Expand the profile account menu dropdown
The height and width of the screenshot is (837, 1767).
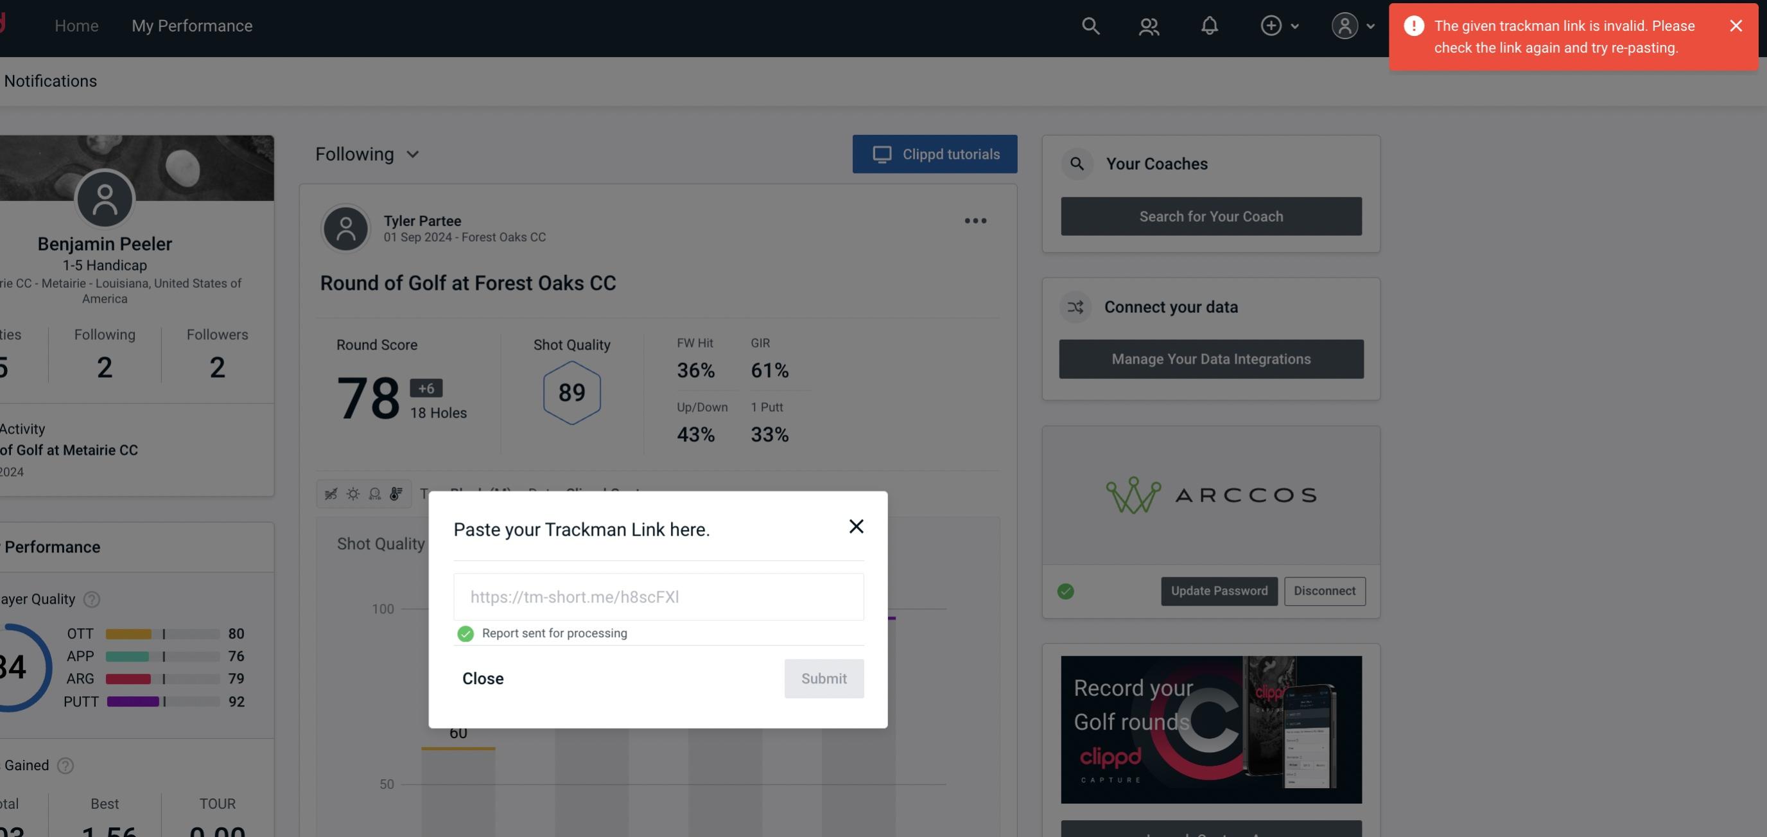(x=1354, y=25)
